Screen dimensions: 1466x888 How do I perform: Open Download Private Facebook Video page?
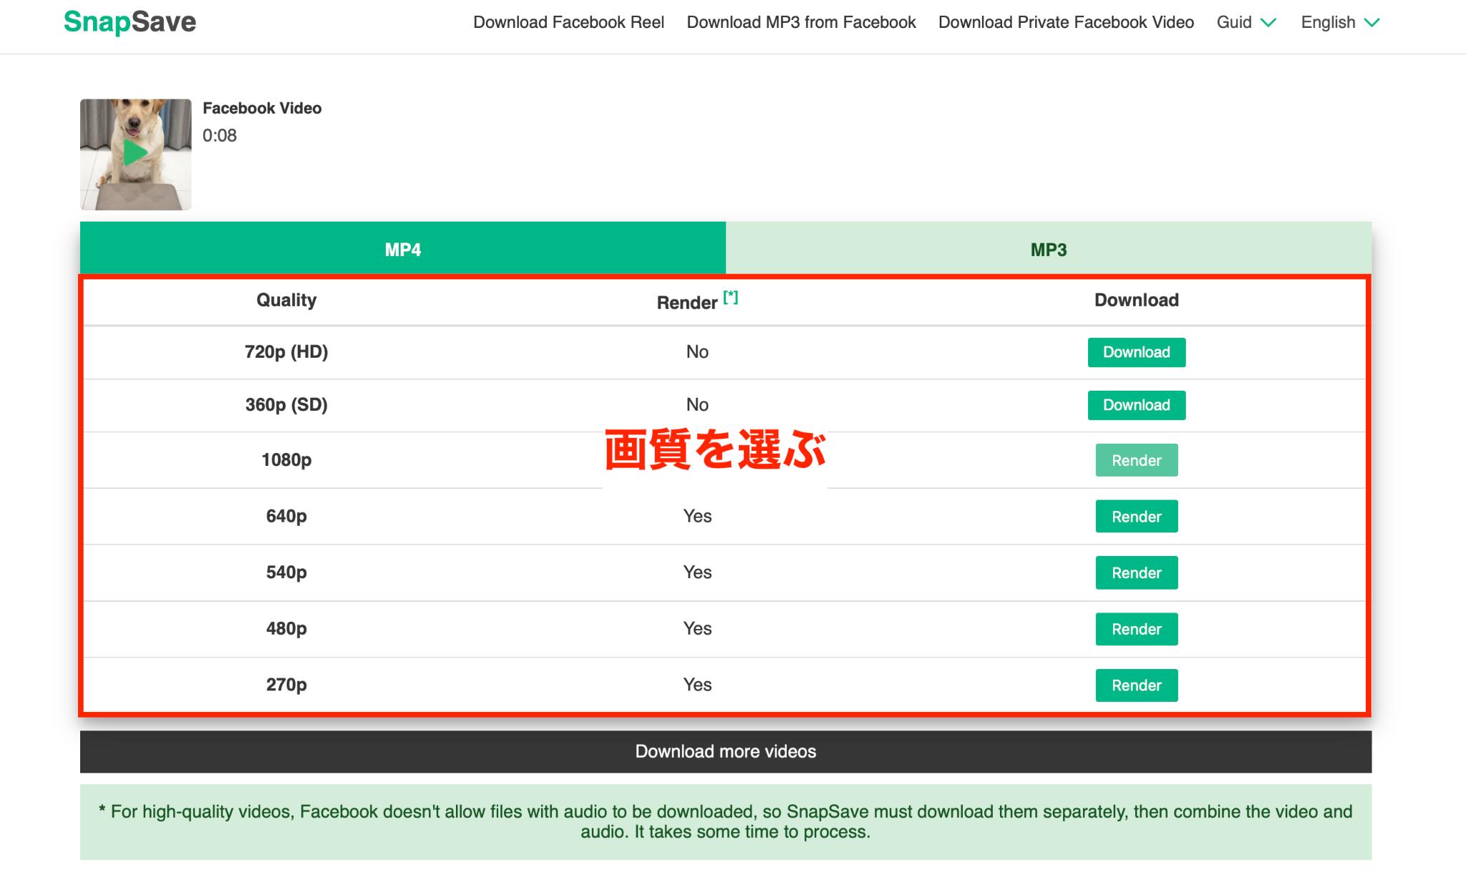pyautogui.click(x=1066, y=22)
